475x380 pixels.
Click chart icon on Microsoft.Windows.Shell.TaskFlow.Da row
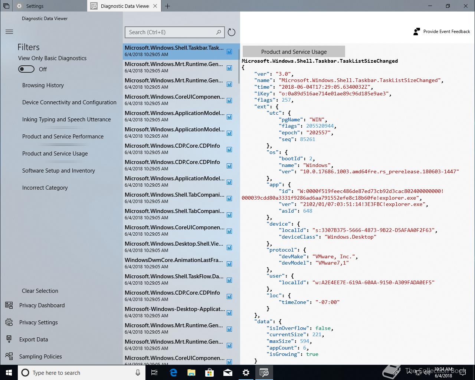tap(229, 281)
